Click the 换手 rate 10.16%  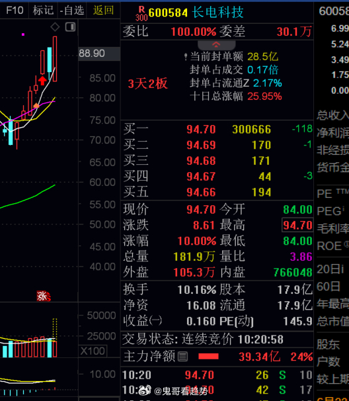tap(197, 290)
